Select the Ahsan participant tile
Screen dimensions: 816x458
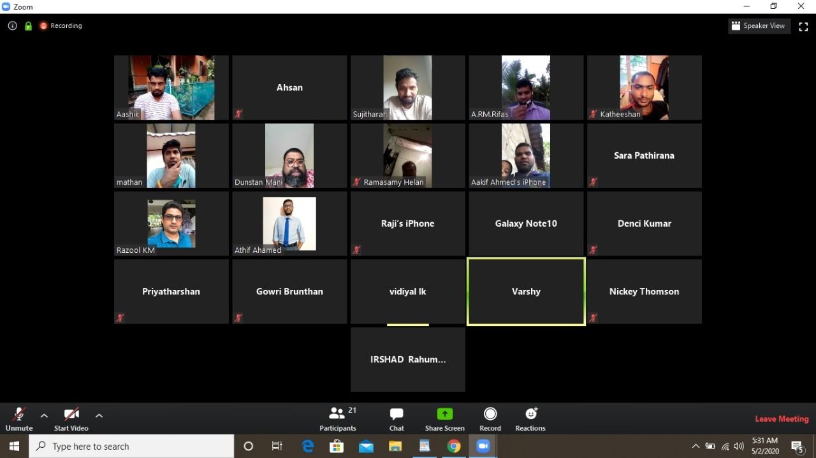pyautogui.click(x=289, y=87)
